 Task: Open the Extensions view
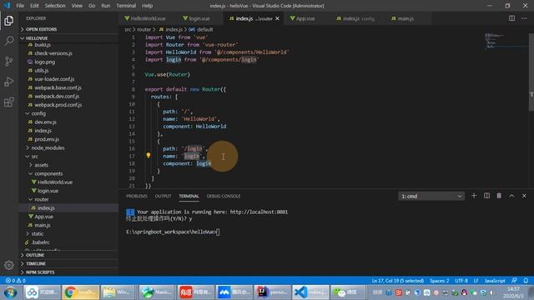9,102
